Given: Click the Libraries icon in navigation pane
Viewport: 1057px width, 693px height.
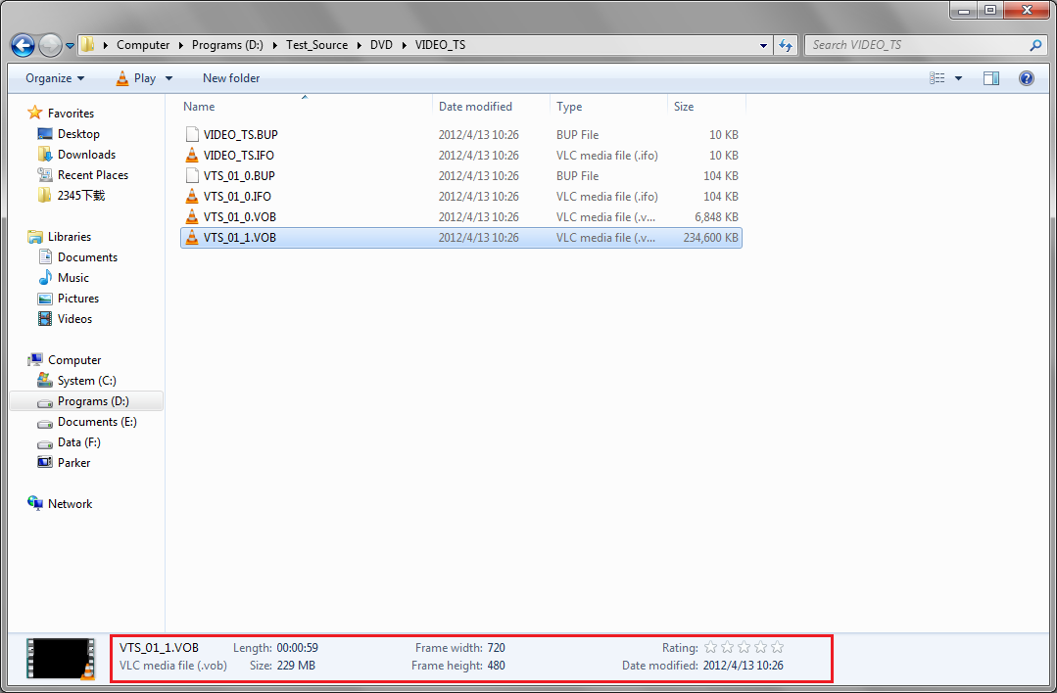Looking at the screenshot, I should tap(35, 237).
